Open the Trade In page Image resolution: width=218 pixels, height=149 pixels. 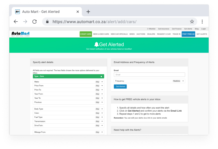pos(177,34)
